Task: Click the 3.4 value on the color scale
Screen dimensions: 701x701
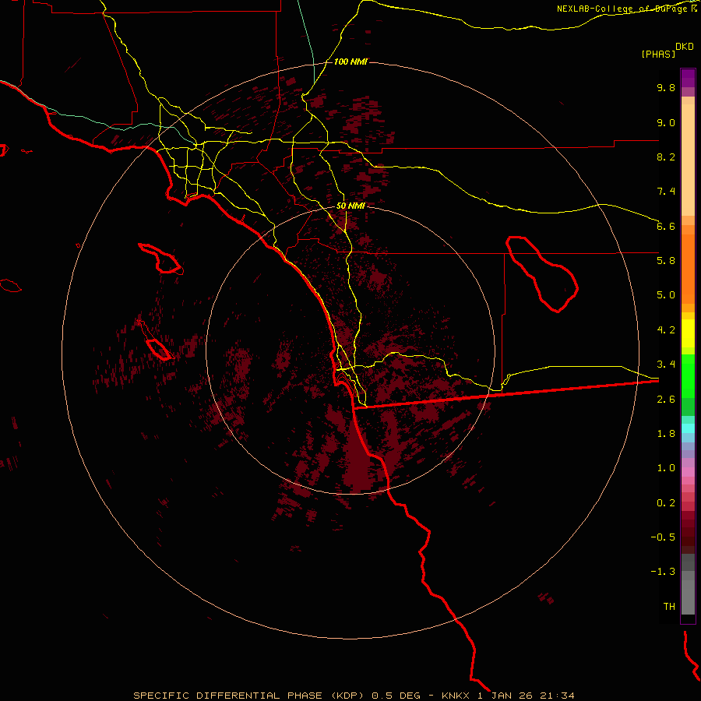Action: click(666, 365)
